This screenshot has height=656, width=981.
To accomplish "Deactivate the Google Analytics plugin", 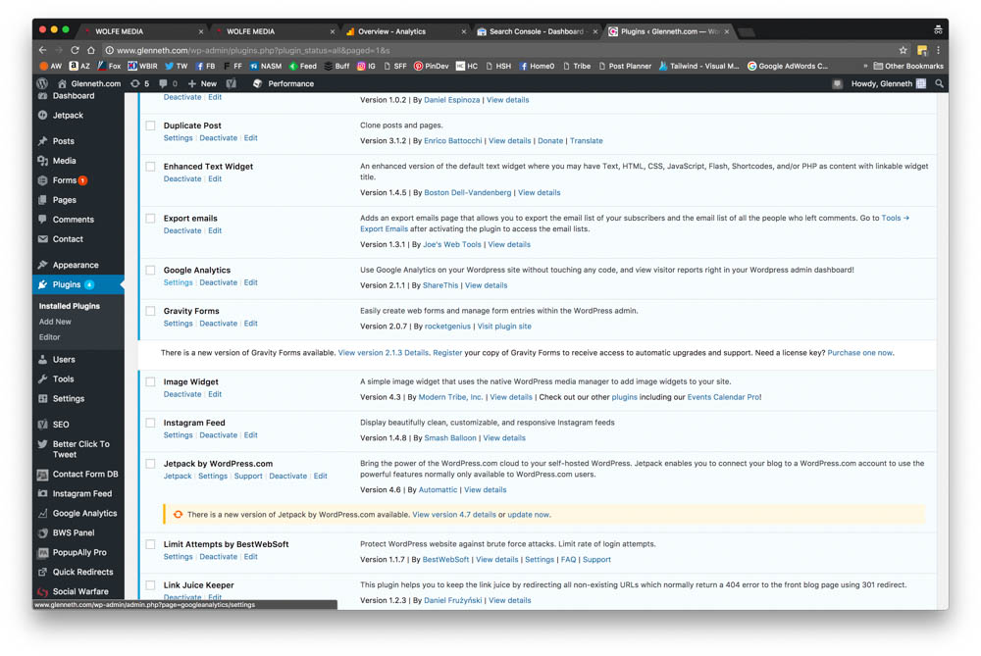I will (219, 282).
